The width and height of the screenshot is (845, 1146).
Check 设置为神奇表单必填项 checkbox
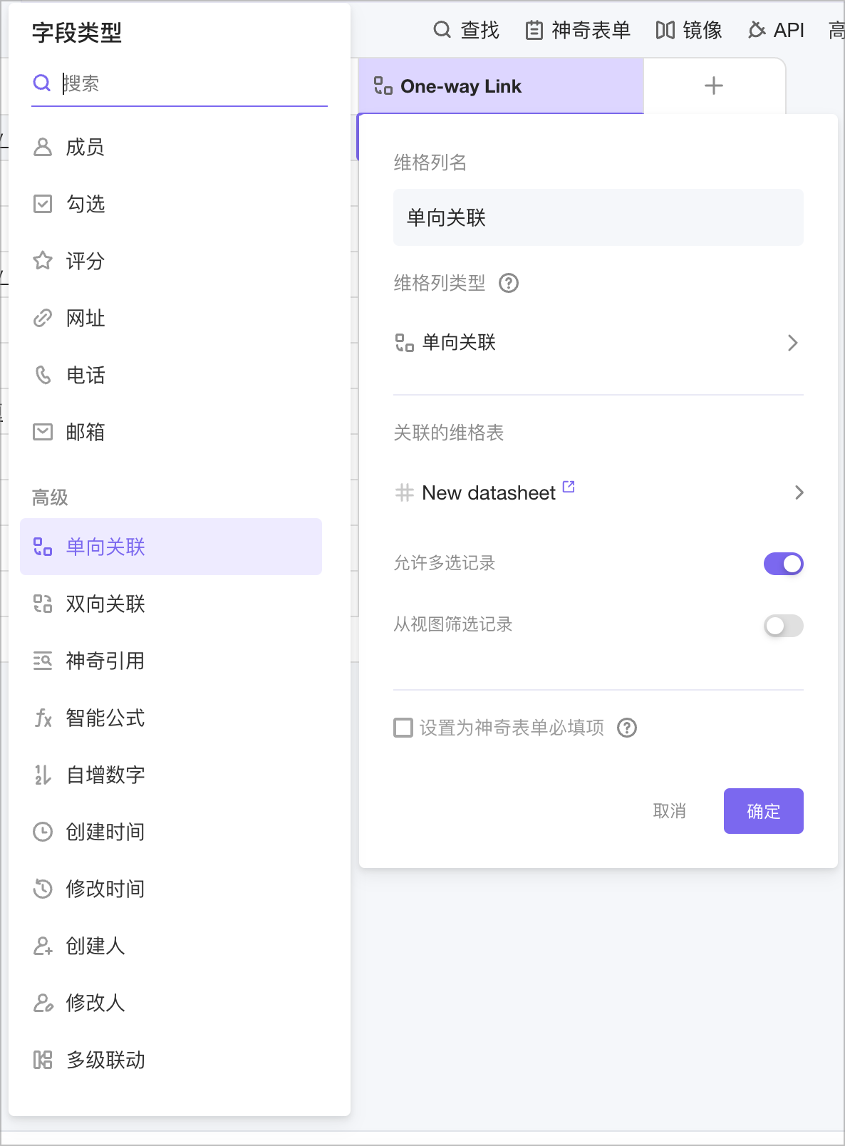(403, 728)
